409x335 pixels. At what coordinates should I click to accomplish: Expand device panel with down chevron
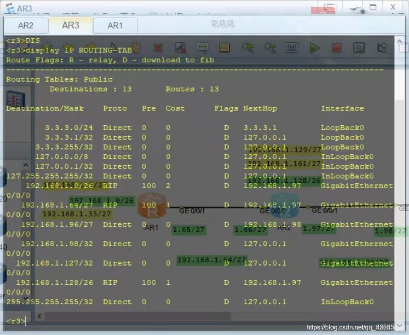25,298
